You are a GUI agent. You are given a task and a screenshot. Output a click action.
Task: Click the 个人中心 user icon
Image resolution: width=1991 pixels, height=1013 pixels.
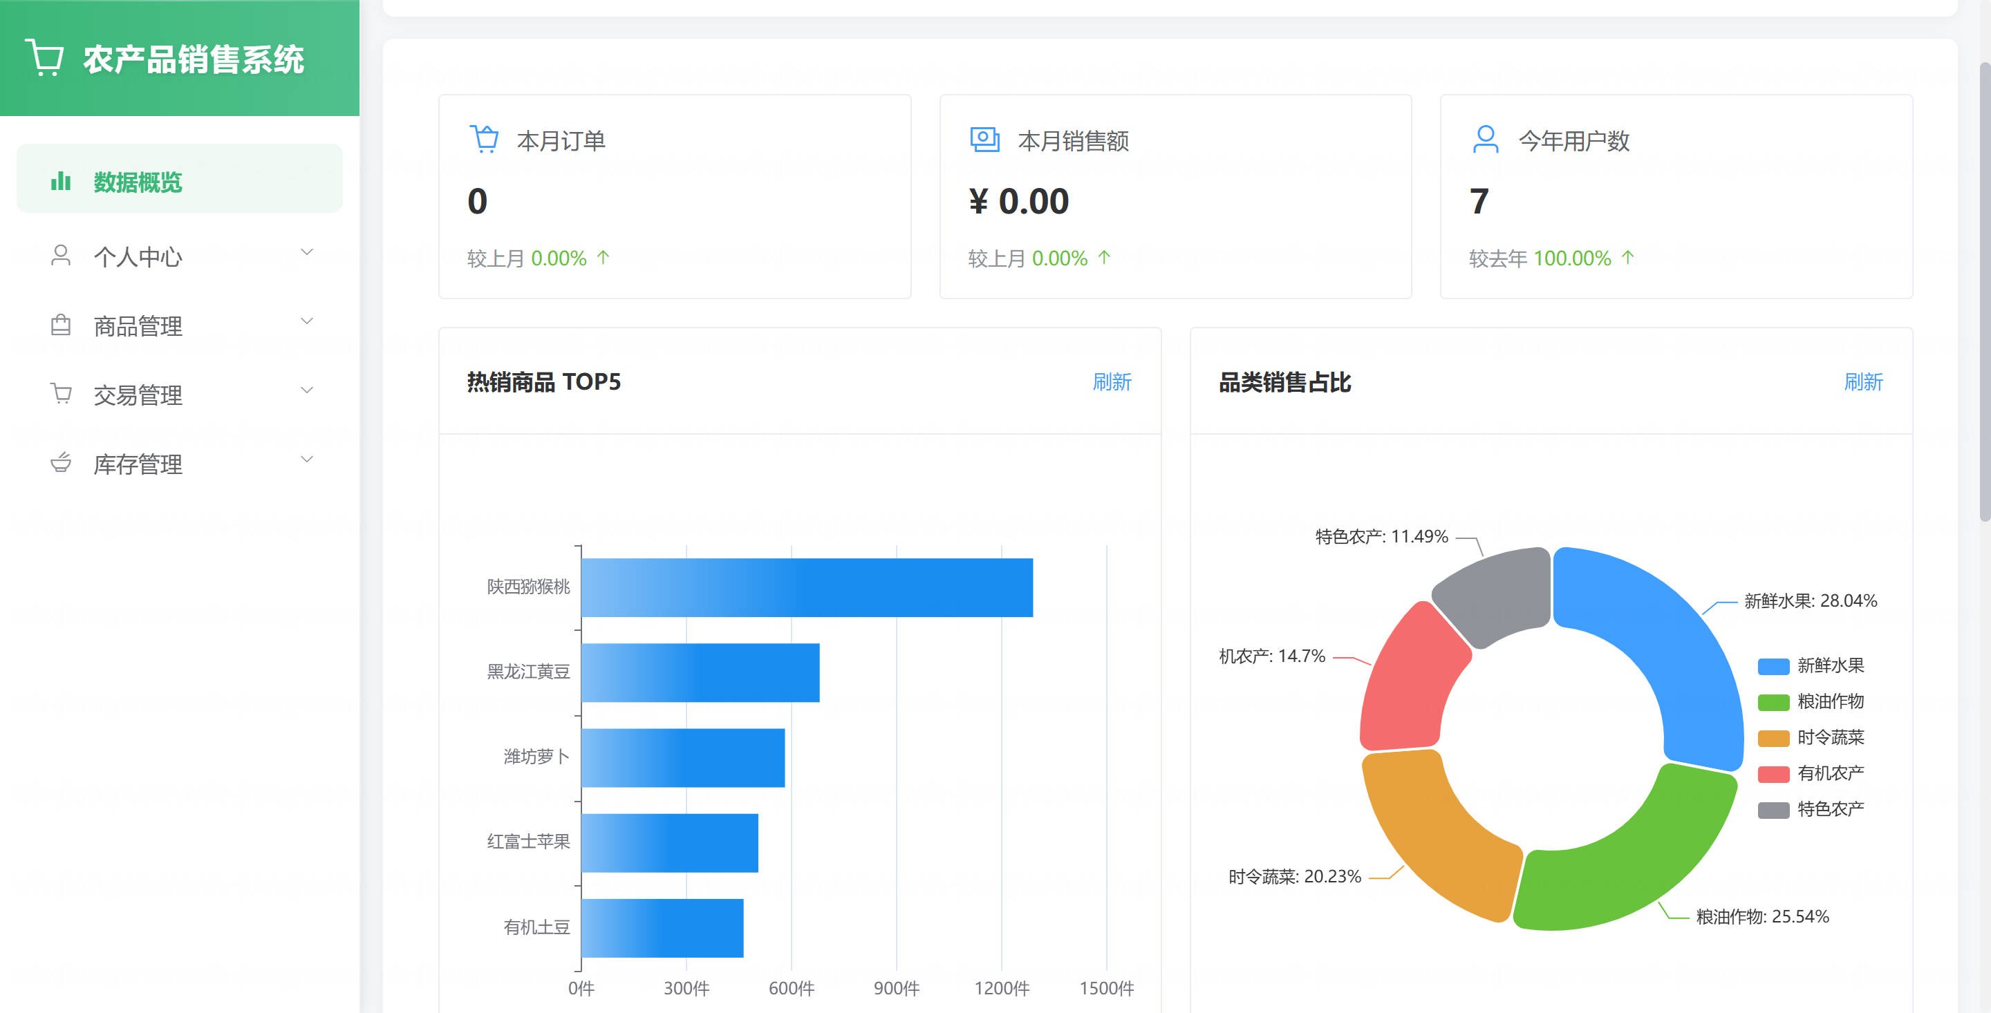(60, 256)
